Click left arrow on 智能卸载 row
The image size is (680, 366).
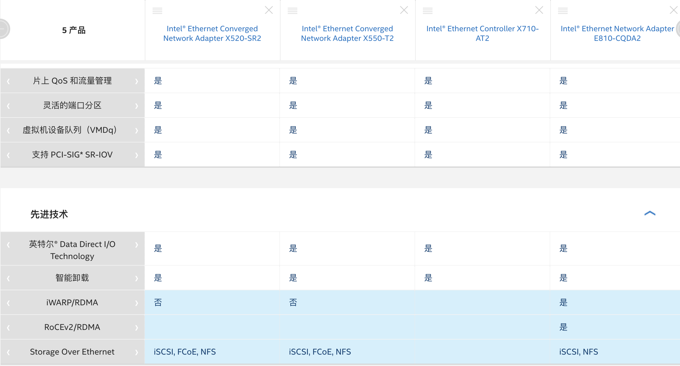[x=8, y=278]
